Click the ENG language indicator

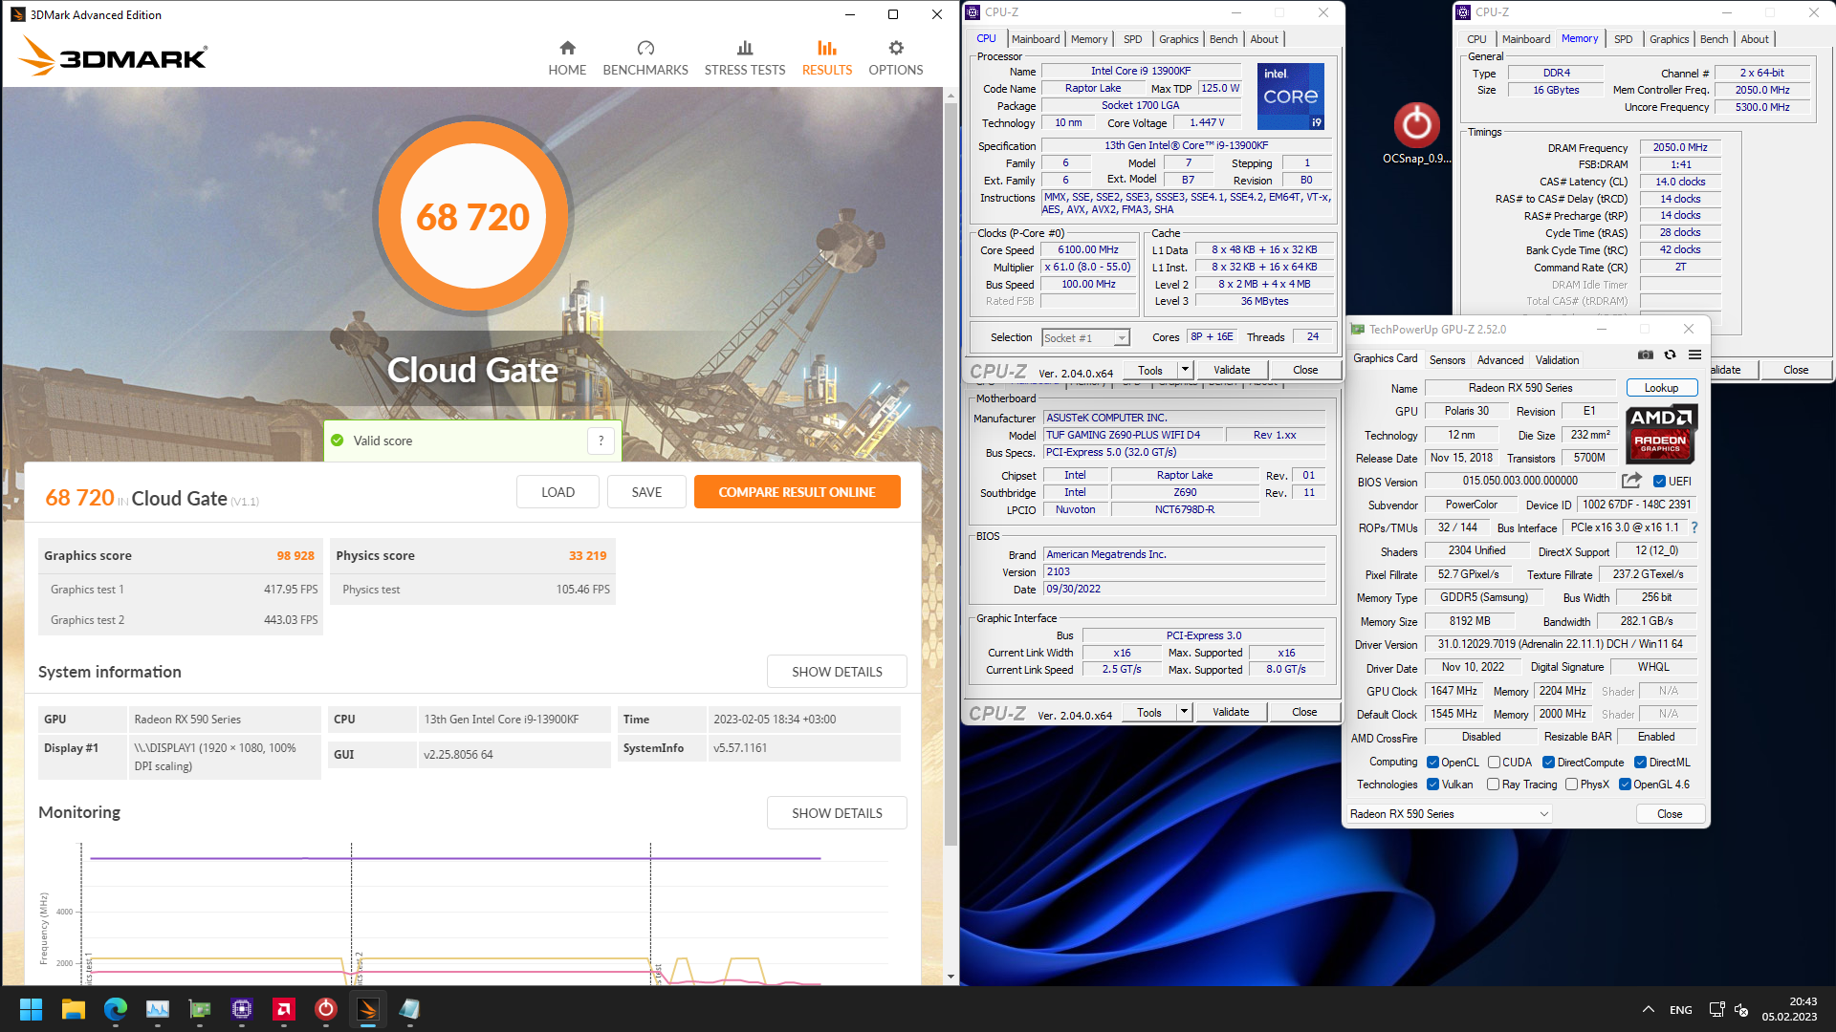click(1680, 1010)
